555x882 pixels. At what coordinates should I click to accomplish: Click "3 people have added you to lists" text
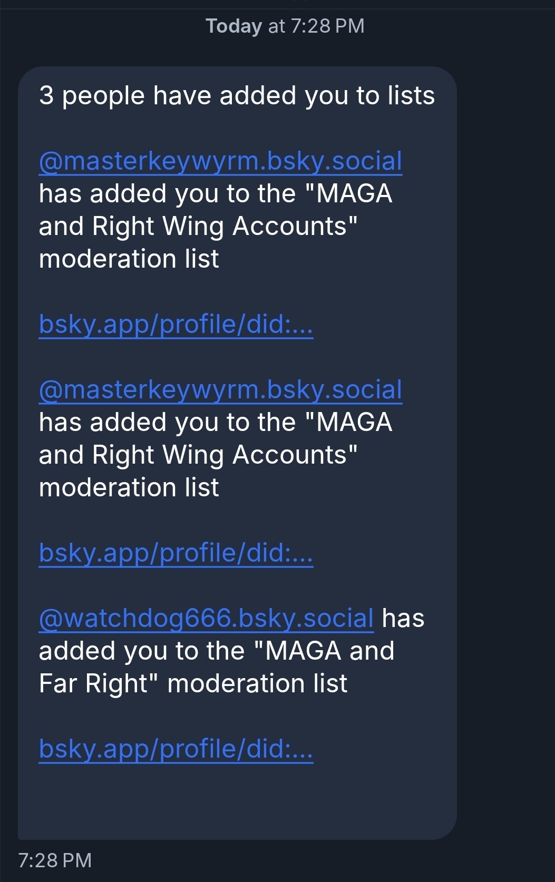click(x=237, y=96)
